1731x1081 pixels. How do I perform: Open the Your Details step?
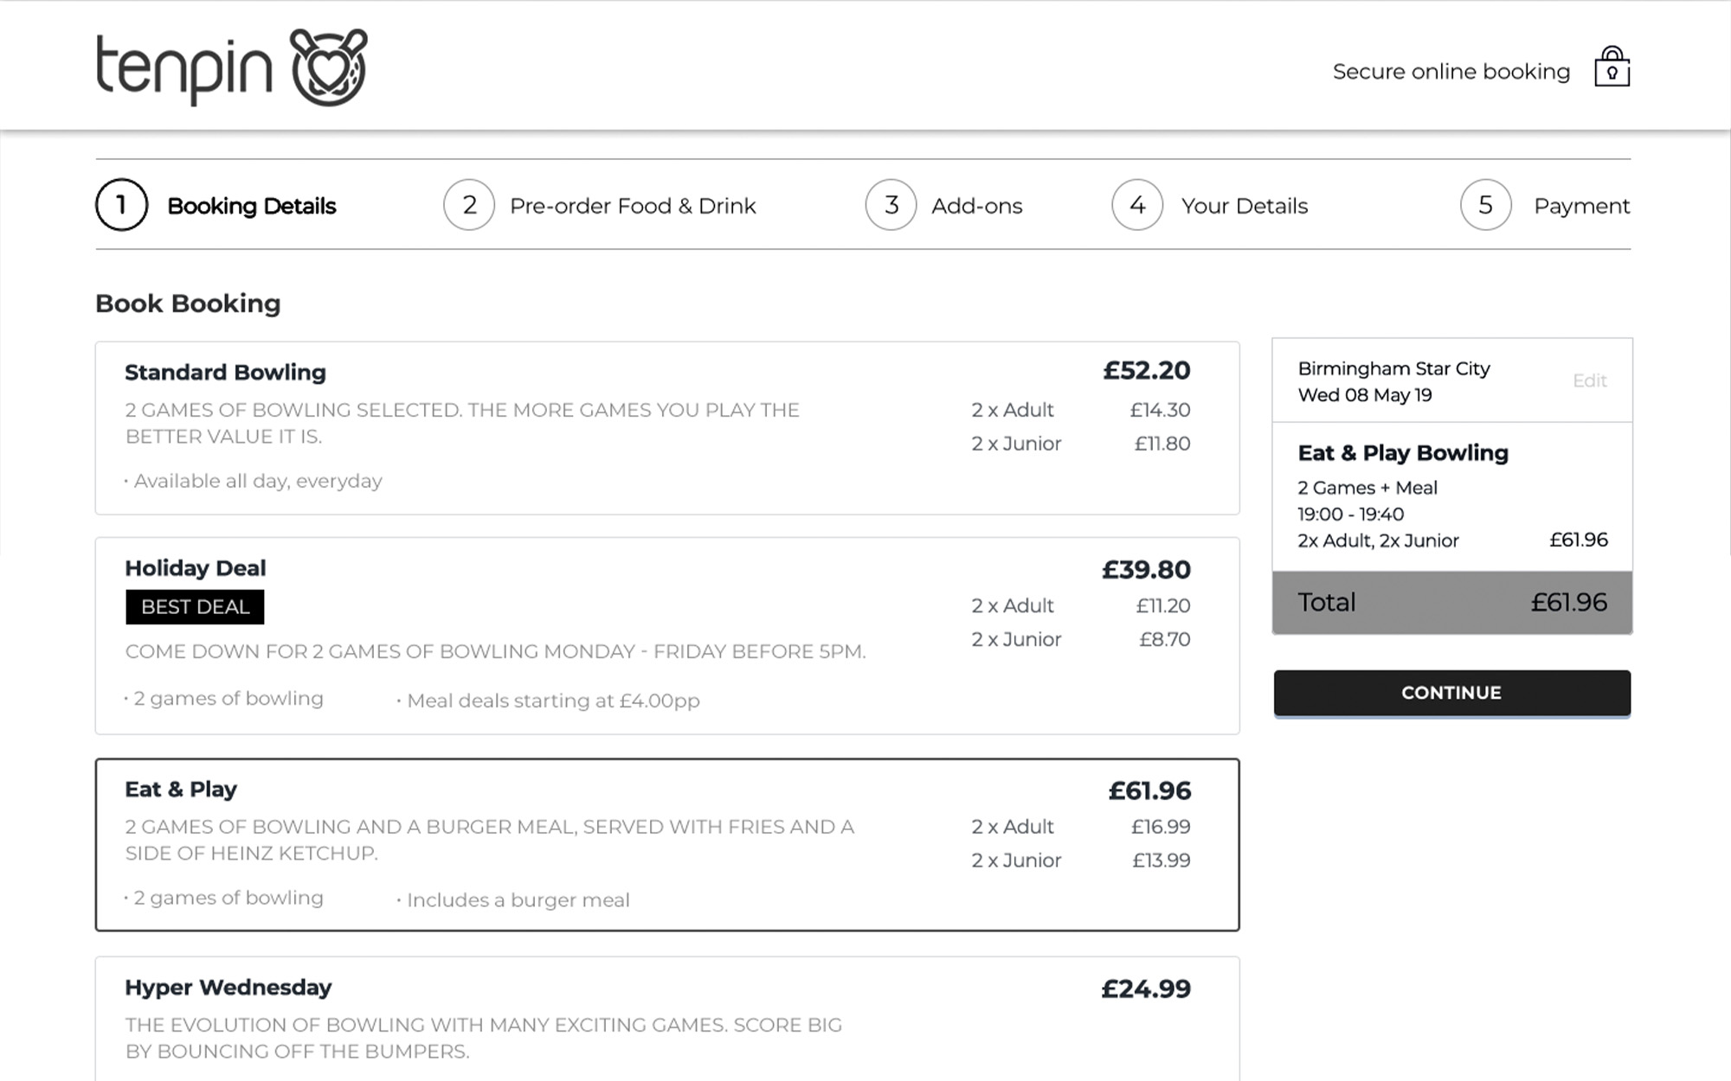(1244, 206)
